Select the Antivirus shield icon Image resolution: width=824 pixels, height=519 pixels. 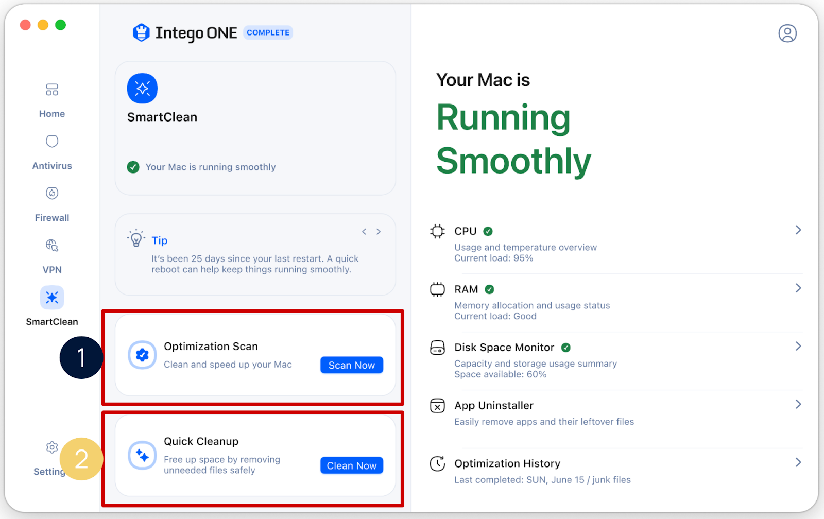[x=52, y=141]
